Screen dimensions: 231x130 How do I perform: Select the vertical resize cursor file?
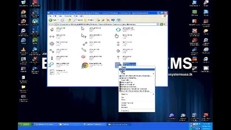(118, 44)
